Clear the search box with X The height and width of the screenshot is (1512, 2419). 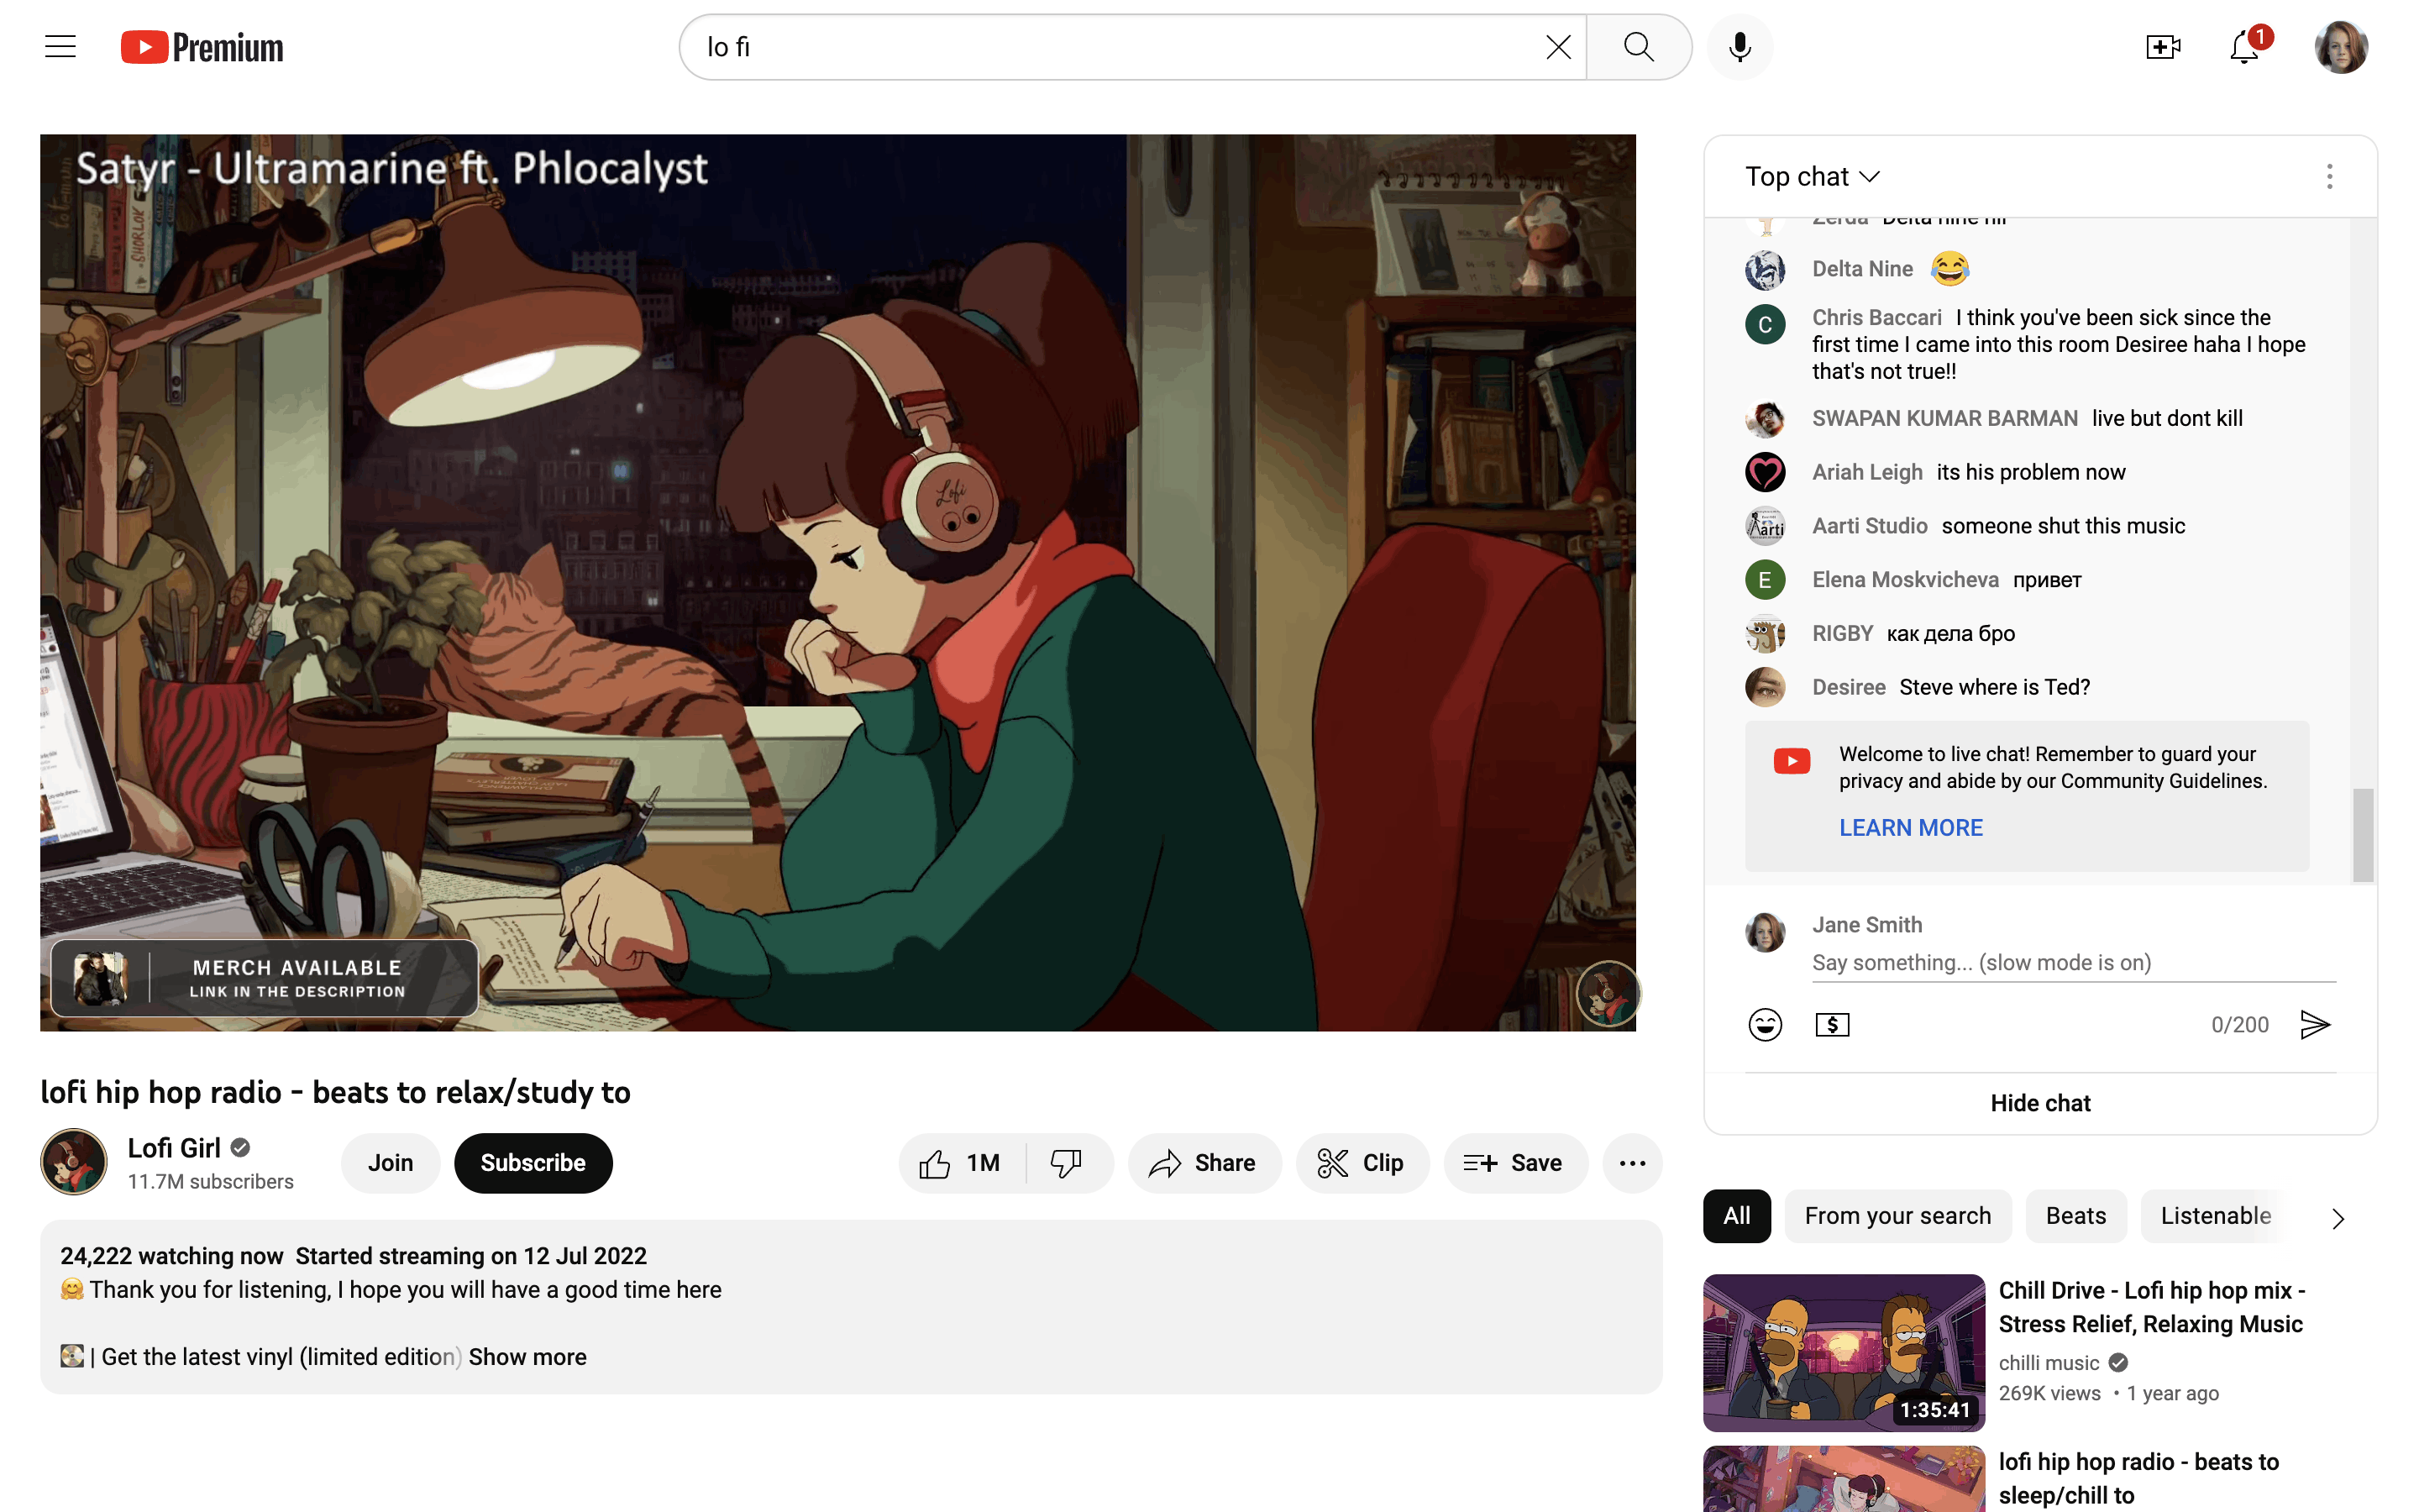click(x=1557, y=47)
